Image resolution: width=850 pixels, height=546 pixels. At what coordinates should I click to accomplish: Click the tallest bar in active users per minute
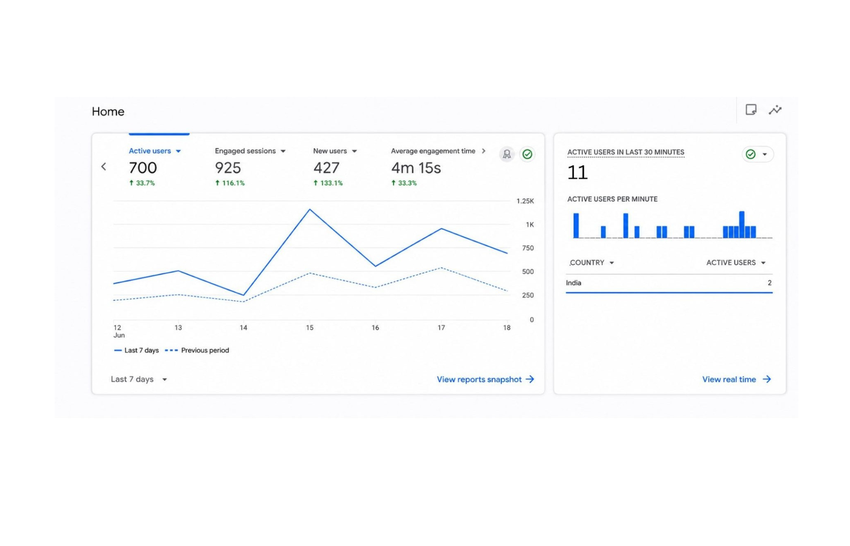(742, 224)
